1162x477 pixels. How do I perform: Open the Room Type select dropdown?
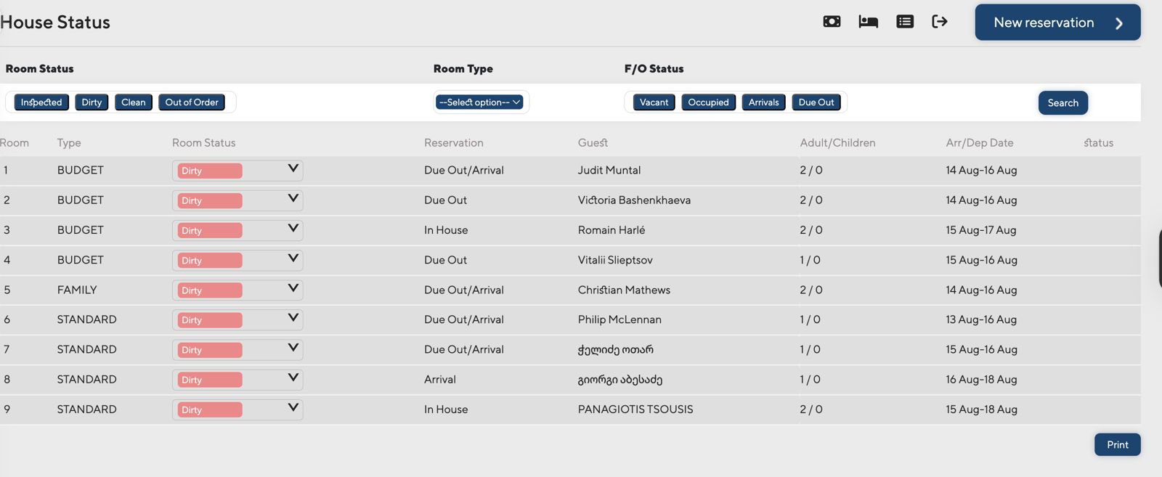[480, 102]
